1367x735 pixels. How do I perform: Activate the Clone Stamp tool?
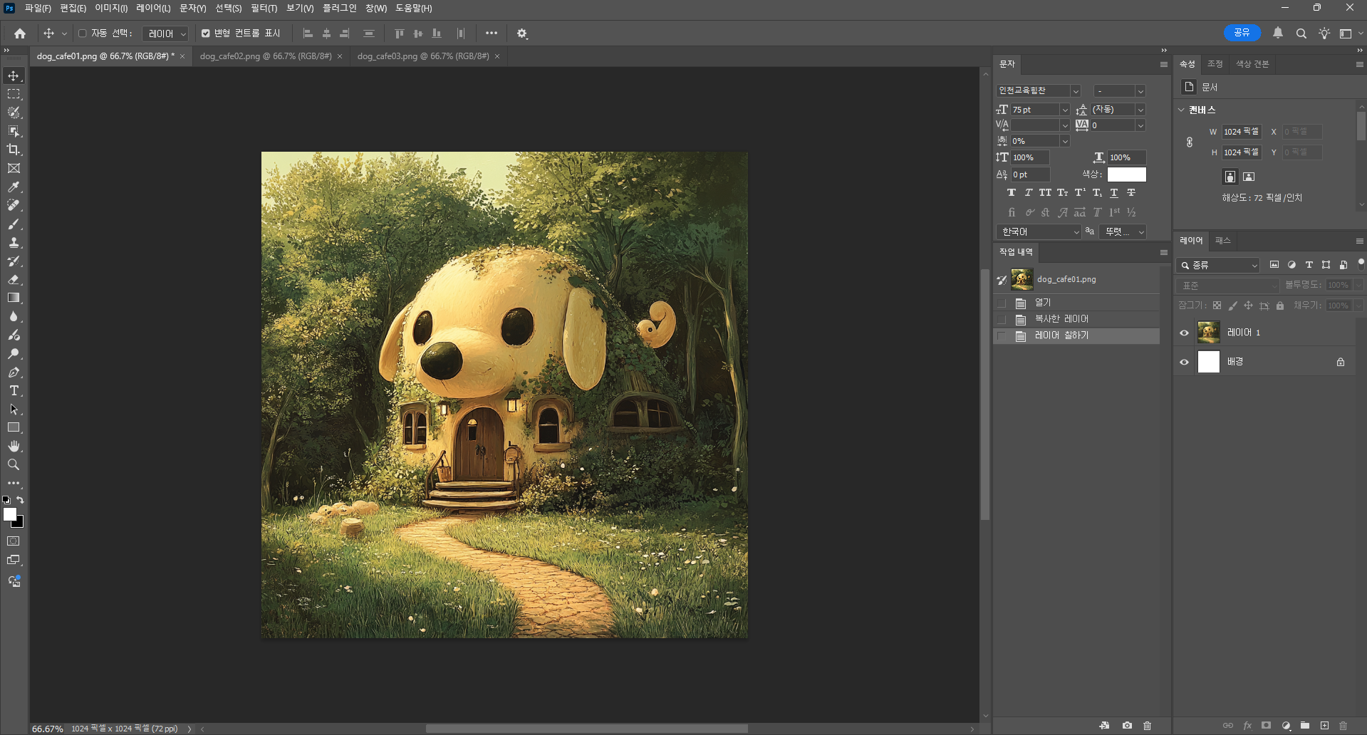(x=14, y=242)
